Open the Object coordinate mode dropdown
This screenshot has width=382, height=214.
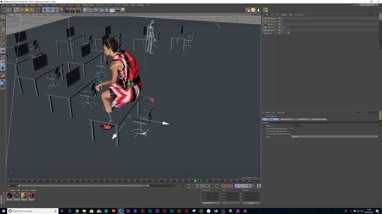tap(211, 203)
